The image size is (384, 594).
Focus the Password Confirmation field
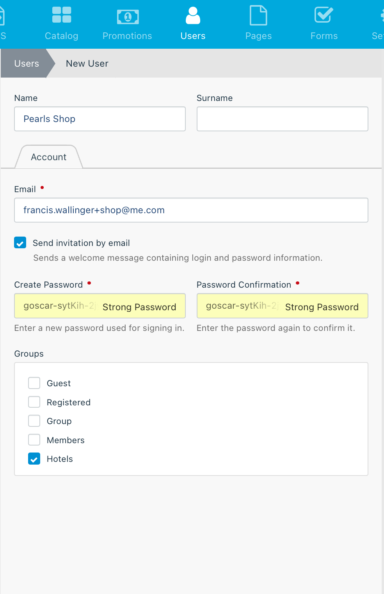point(283,306)
